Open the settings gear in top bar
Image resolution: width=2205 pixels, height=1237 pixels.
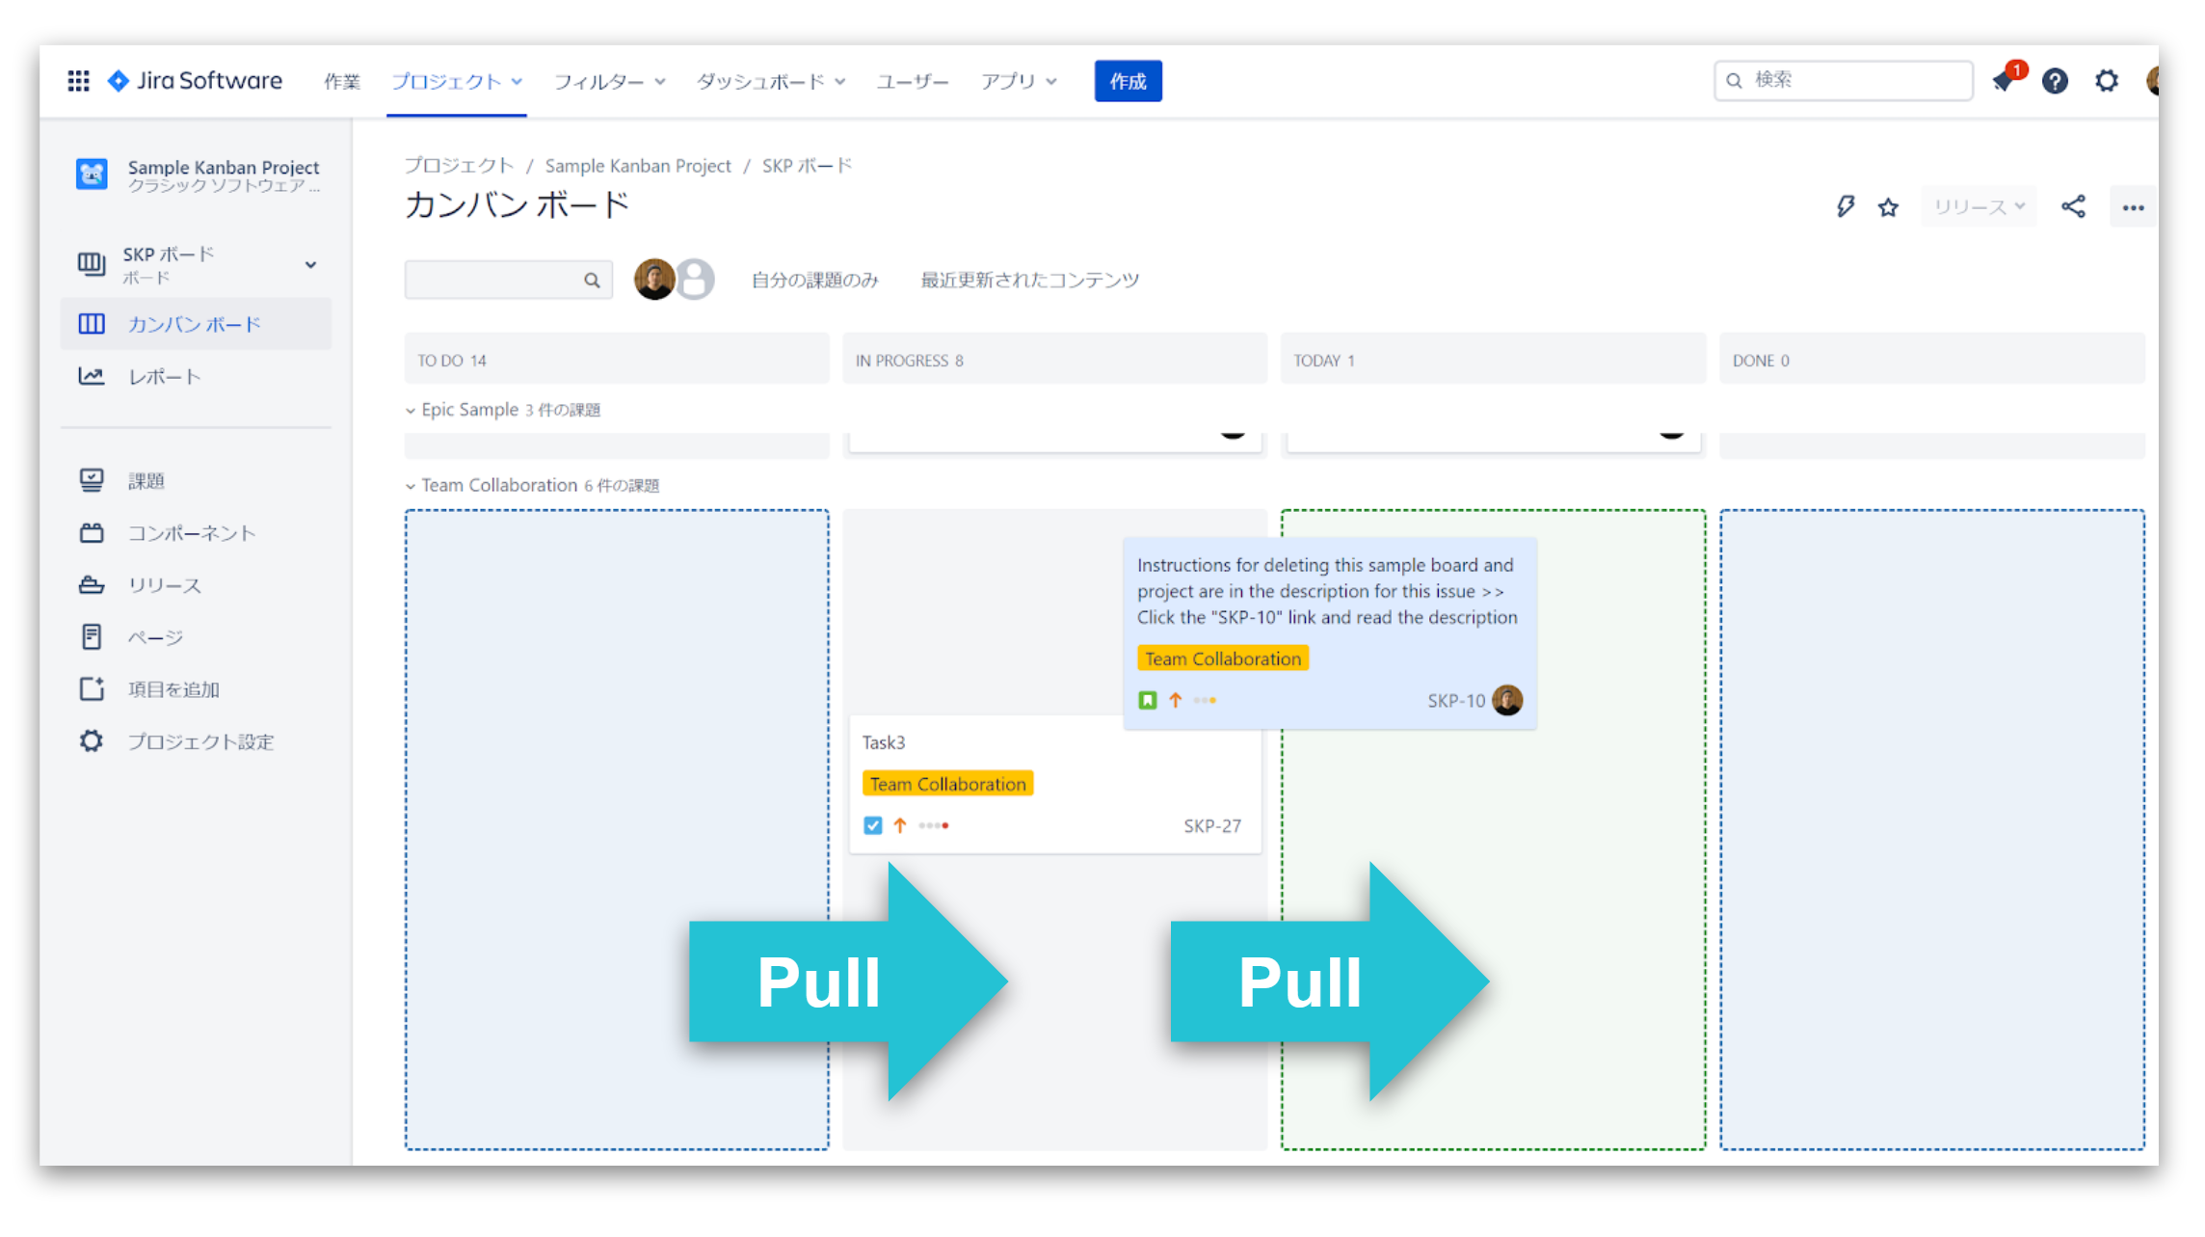2107,81
